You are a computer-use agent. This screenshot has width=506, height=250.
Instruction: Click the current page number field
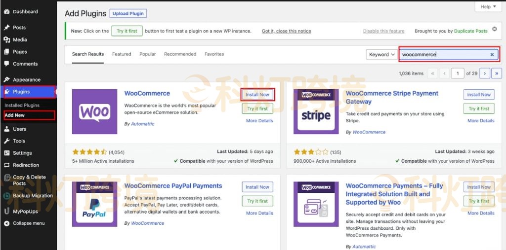(458, 73)
